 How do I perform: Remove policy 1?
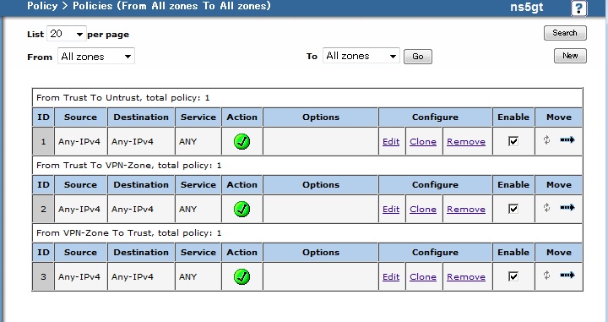(466, 142)
